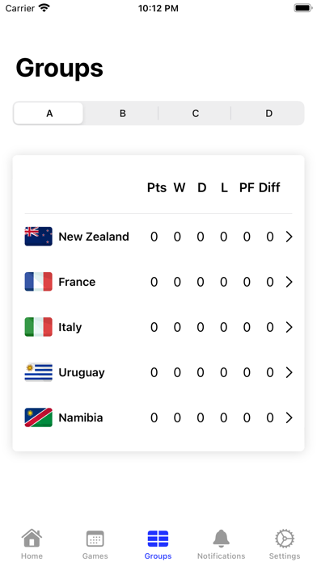Tap the Pts column header
317x562 pixels.
[157, 187]
